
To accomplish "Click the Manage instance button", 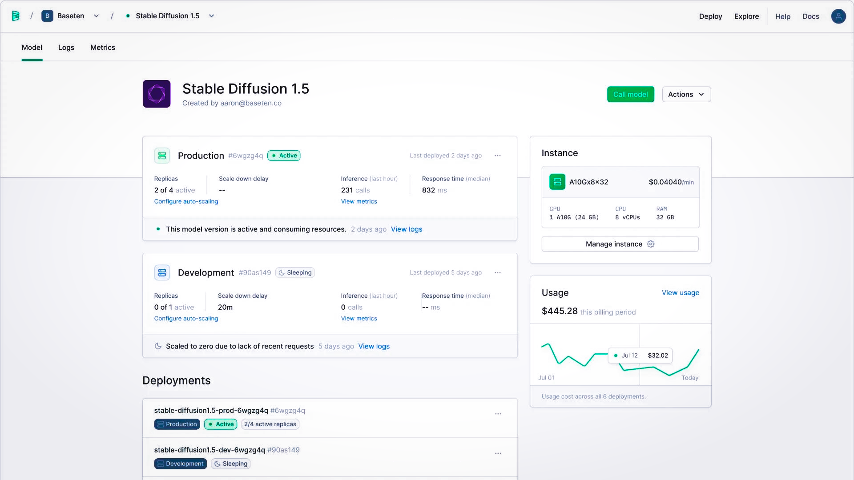I will [x=620, y=244].
